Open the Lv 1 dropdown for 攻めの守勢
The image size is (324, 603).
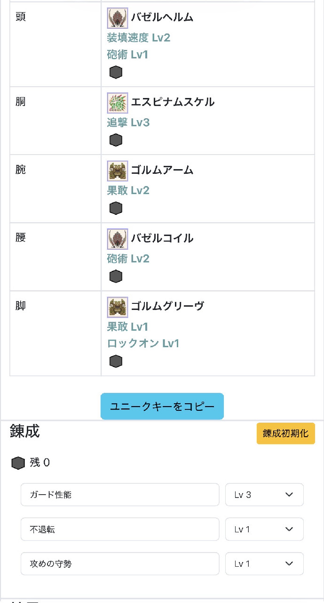tap(264, 563)
